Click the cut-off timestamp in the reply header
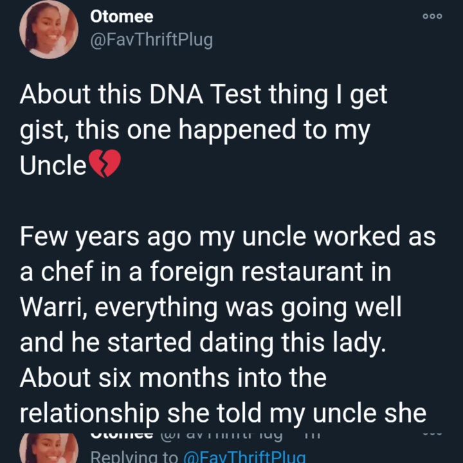 [313, 435]
